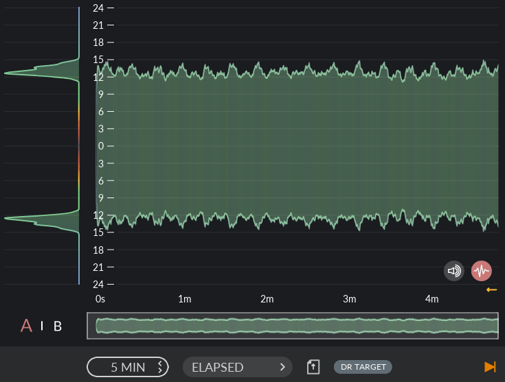Click the 1m mark on timeline
This screenshot has width=505, height=382.
pyautogui.click(x=184, y=299)
